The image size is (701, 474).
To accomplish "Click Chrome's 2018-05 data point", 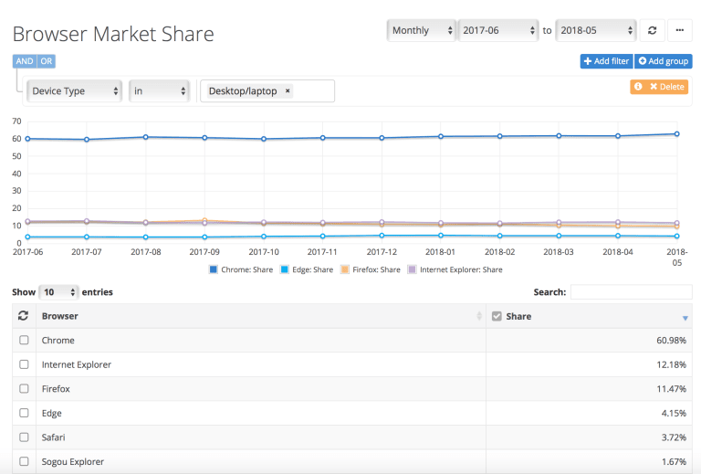I will tap(677, 133).
